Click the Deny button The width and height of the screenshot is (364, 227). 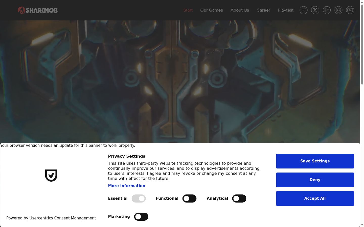pyautogui.click(x=315, y=180)
